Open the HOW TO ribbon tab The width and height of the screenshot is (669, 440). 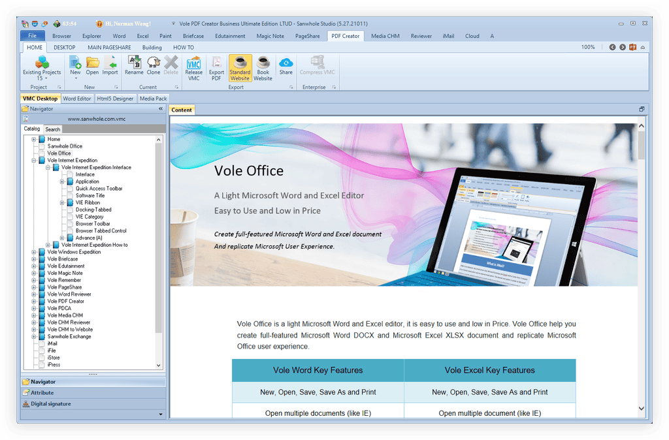[184, 47]
